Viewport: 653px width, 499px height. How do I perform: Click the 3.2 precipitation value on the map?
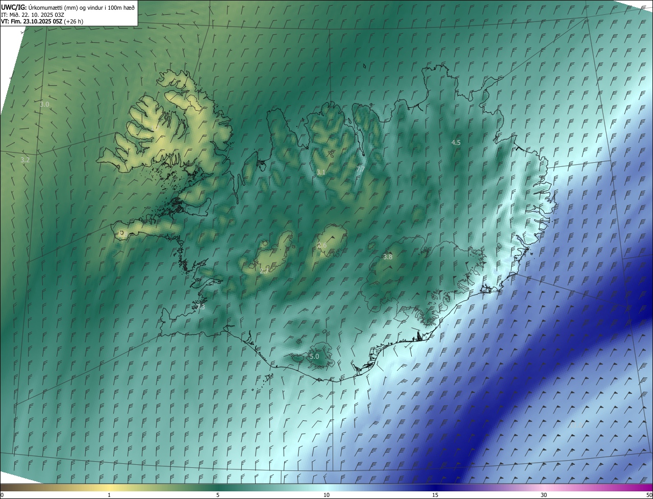click(25, 160)
